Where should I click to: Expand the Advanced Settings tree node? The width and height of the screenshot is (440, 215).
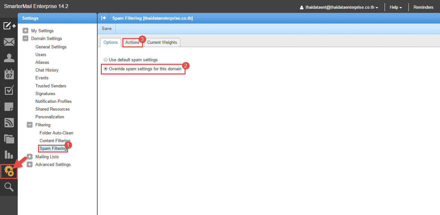[30, 165]
